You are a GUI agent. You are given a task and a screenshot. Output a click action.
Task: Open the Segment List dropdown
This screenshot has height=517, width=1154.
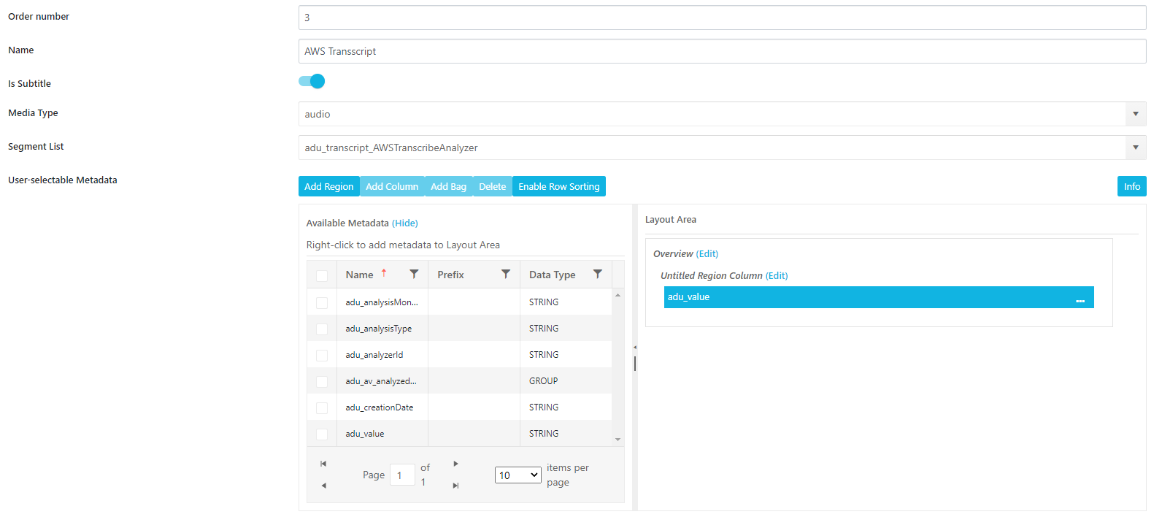click(x=1135, y=148)
